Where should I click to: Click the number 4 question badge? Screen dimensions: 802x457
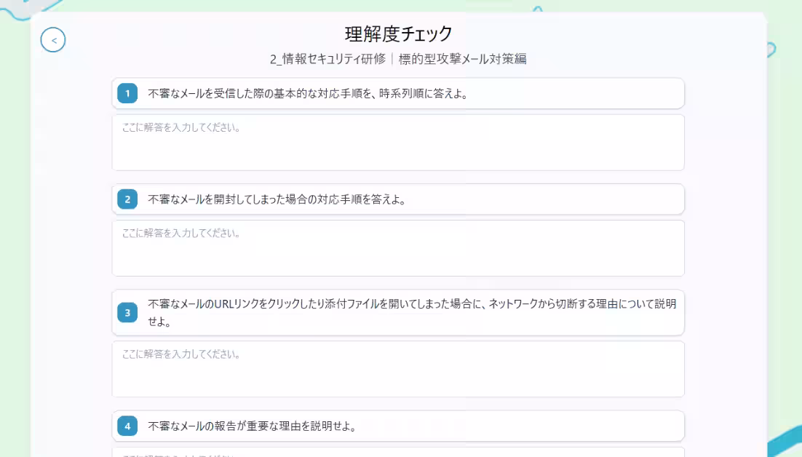pyautogui.click(x=127, y=426)
